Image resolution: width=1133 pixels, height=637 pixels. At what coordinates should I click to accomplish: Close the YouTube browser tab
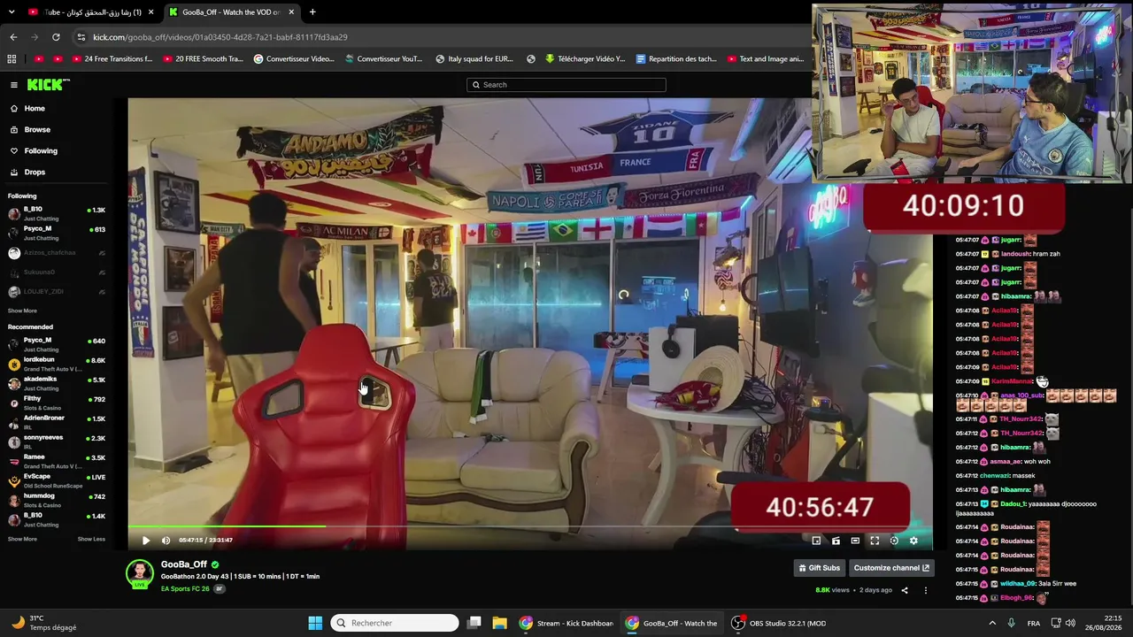click(150, 12)
